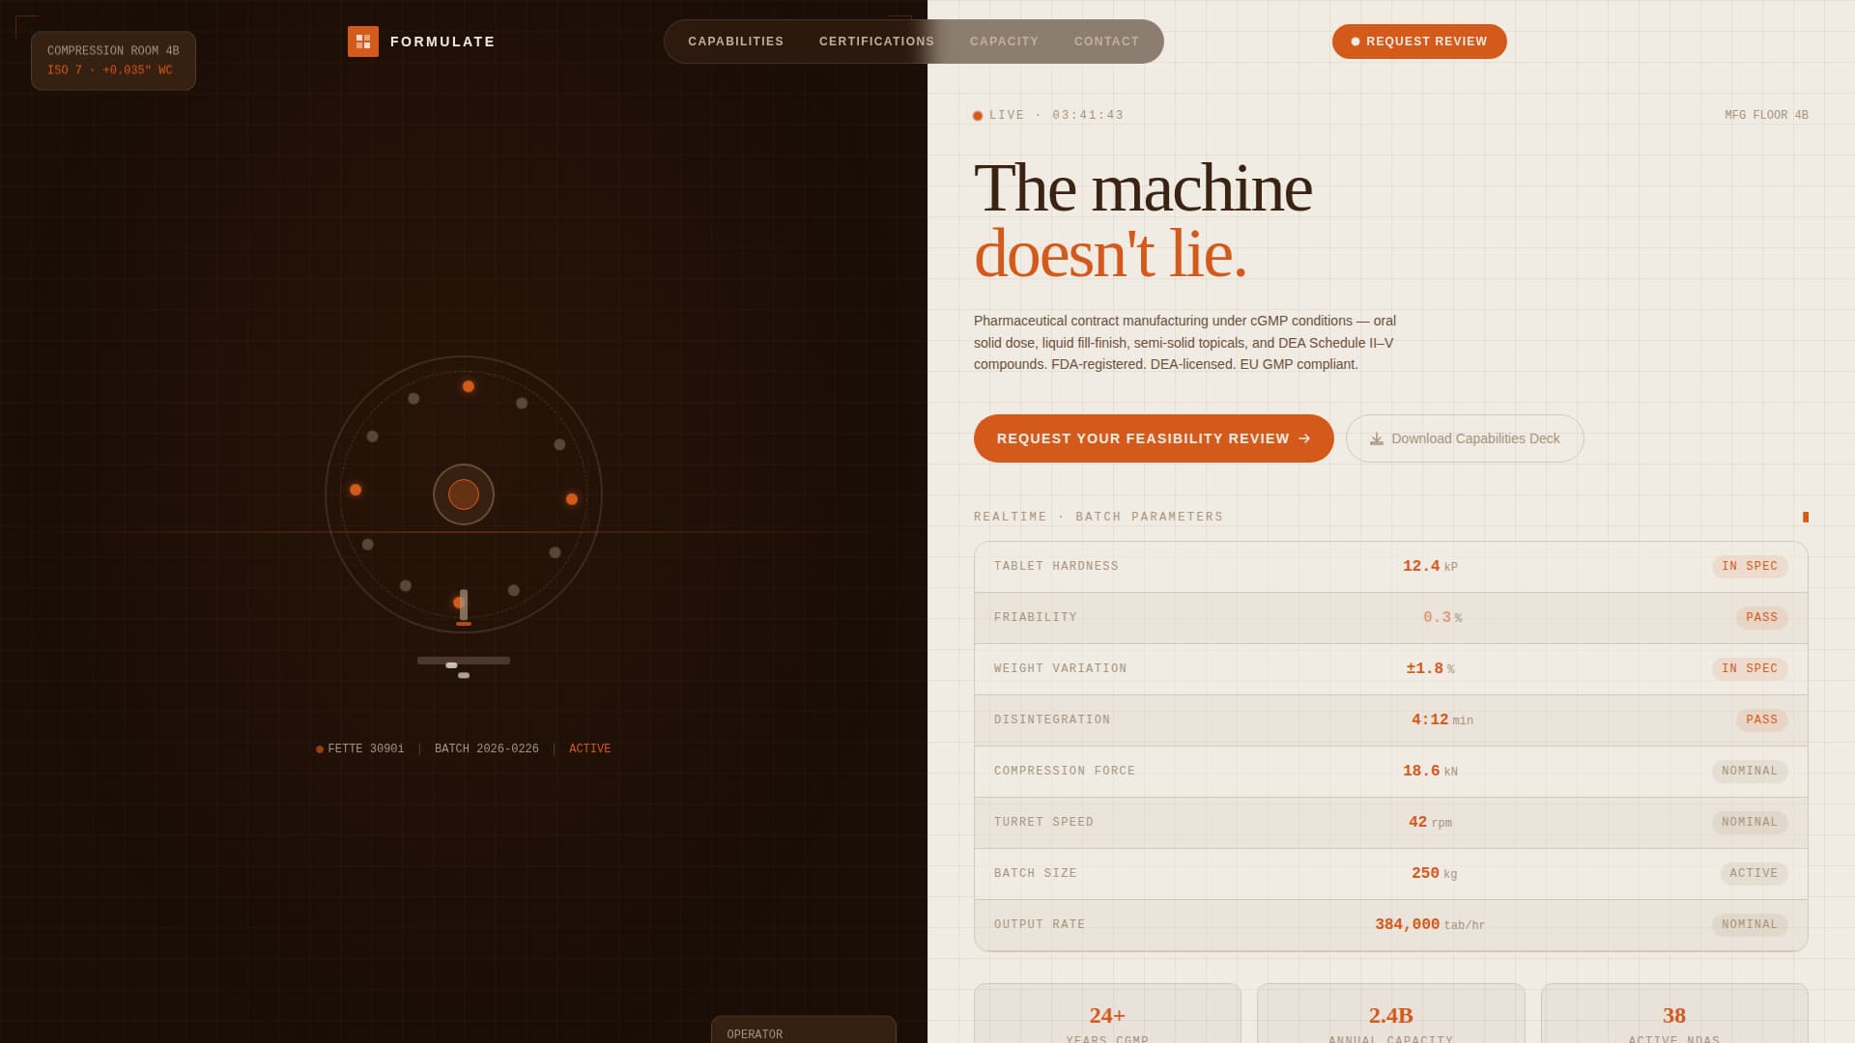This screenshot has height=1043, width=1855.
Task: Toggle the IN SPEC badge for Tablet Hardness
Action: click(1750, 567)
